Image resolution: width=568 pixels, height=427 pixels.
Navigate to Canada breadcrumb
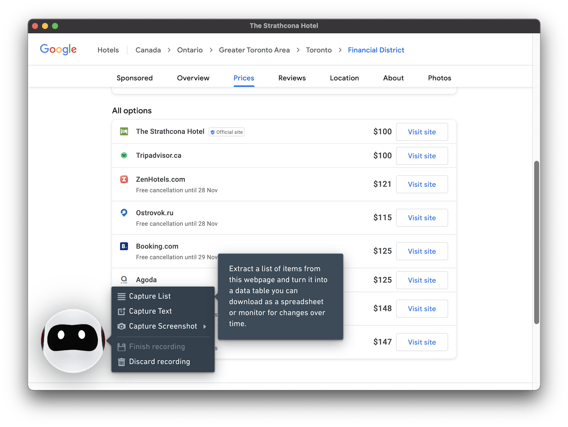(x=148, y=50)
